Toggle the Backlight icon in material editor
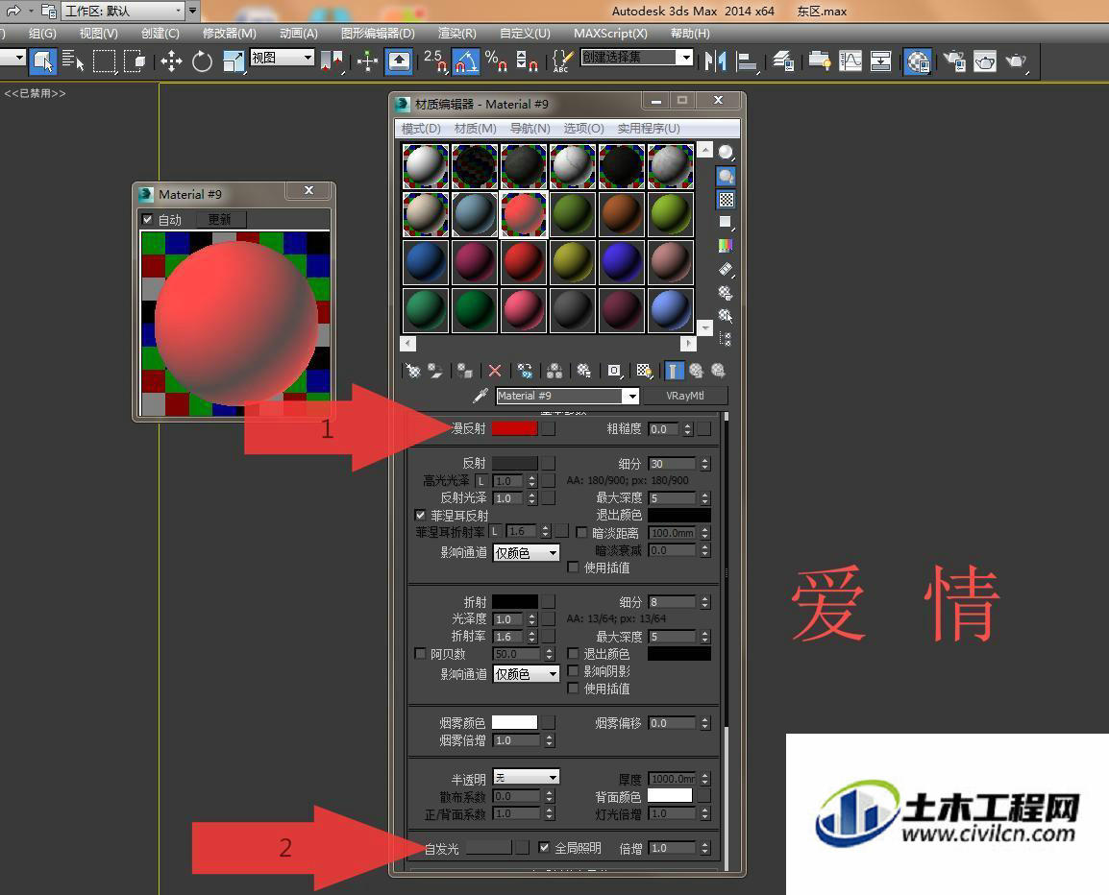Viewport: 1109px width, 895px height. click(x=726, y=176)
